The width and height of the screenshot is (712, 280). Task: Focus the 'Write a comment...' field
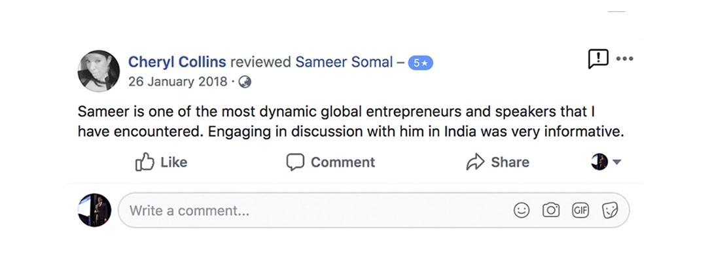click(x=314, y=211)
